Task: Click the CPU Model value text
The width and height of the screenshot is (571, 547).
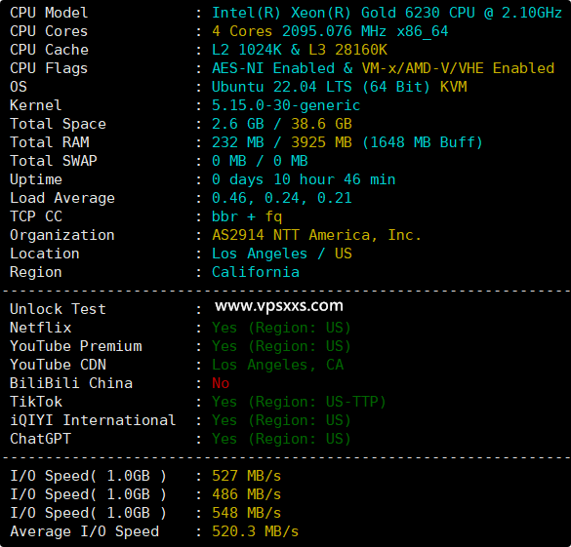Action: pos(387,13)
